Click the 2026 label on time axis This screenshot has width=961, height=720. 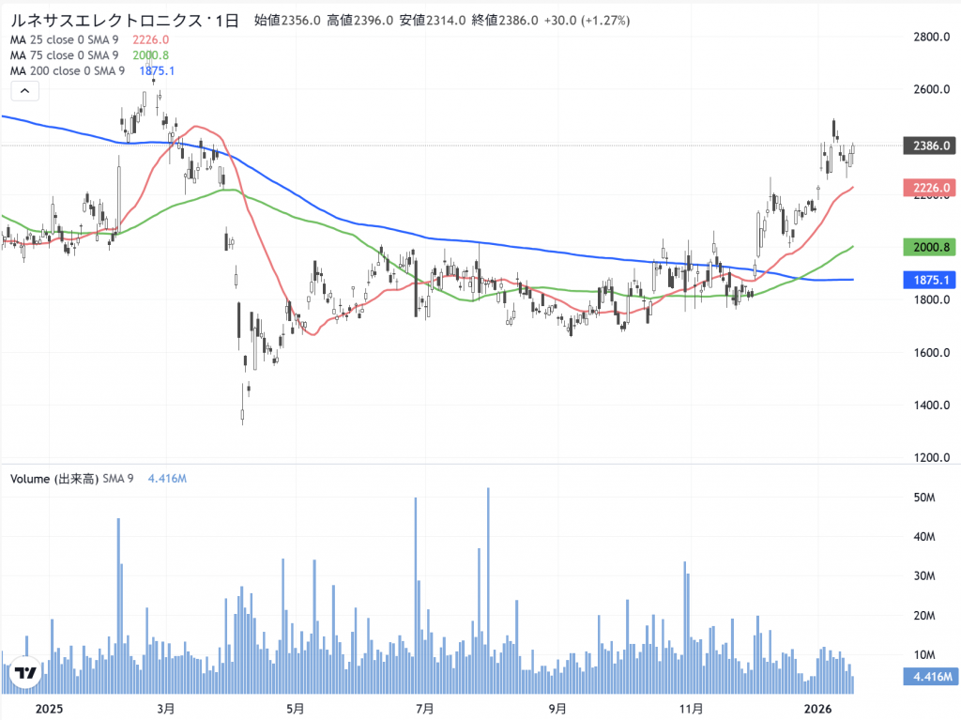pyautogui.click(x=819, y=707)
